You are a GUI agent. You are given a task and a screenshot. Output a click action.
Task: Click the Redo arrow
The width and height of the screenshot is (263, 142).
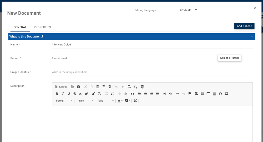coord(122,87)
